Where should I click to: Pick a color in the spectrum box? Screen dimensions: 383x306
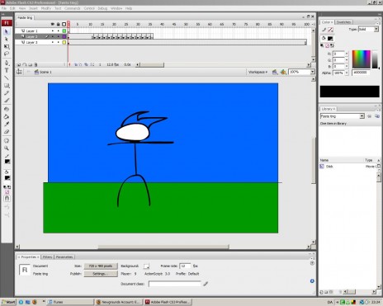(x=362, y=59)
